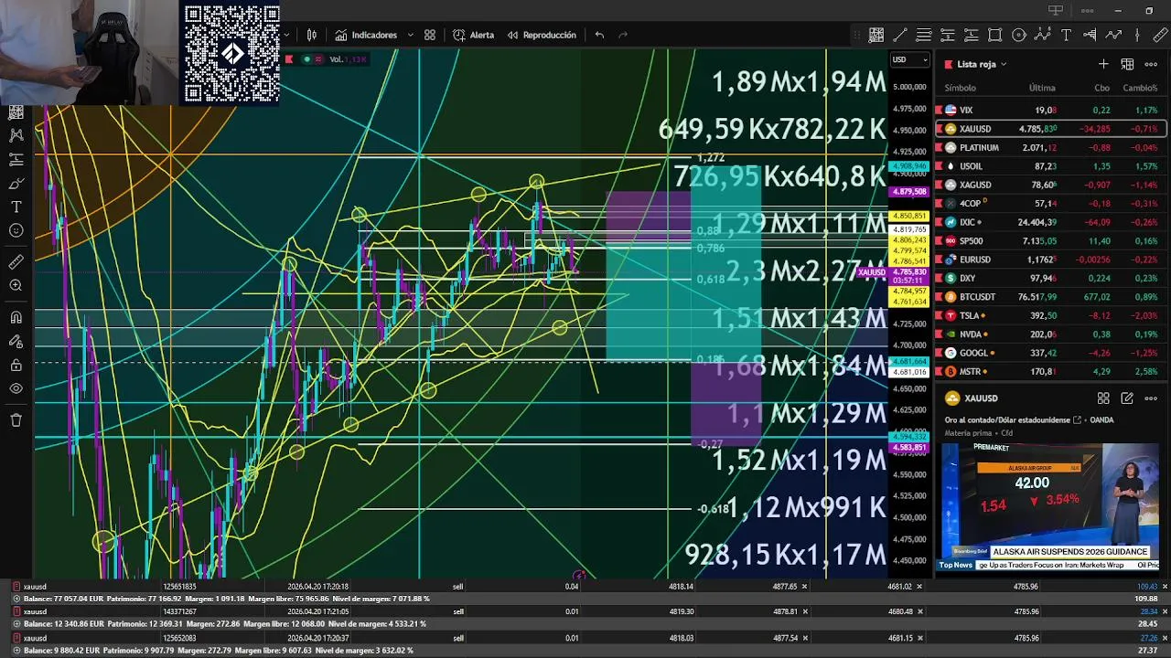Toggle the volume indicator visibility pill

pos(313,59)
